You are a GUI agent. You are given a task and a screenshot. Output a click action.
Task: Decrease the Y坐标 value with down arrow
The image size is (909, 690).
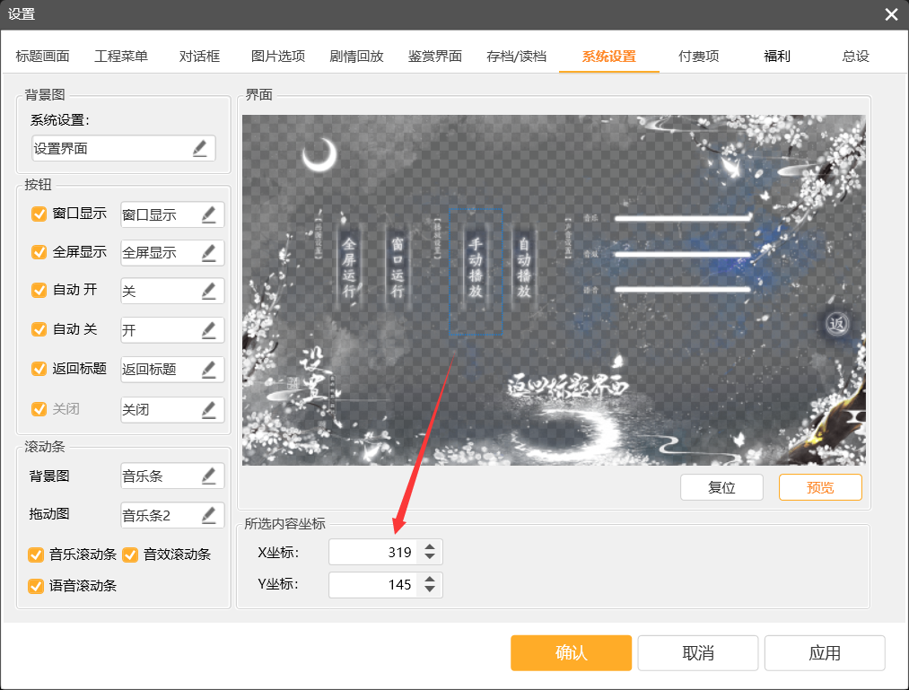(x=430, y=590)
